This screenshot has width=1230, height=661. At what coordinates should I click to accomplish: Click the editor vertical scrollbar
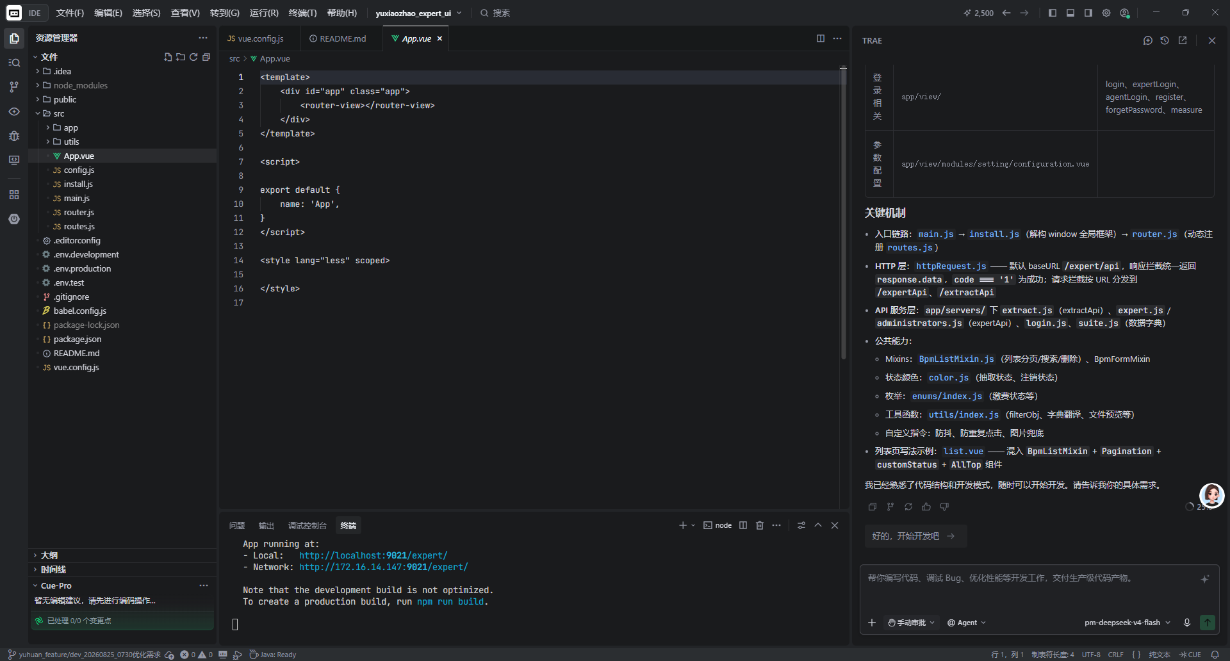[x=843, y=213]
